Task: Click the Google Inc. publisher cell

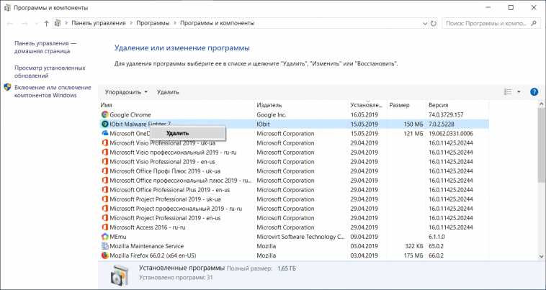Action: coord(272,114)
